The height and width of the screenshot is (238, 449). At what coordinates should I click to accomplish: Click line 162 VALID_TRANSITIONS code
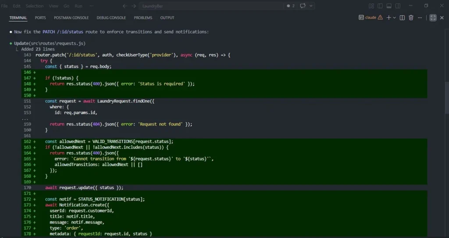tap(109, 141)
